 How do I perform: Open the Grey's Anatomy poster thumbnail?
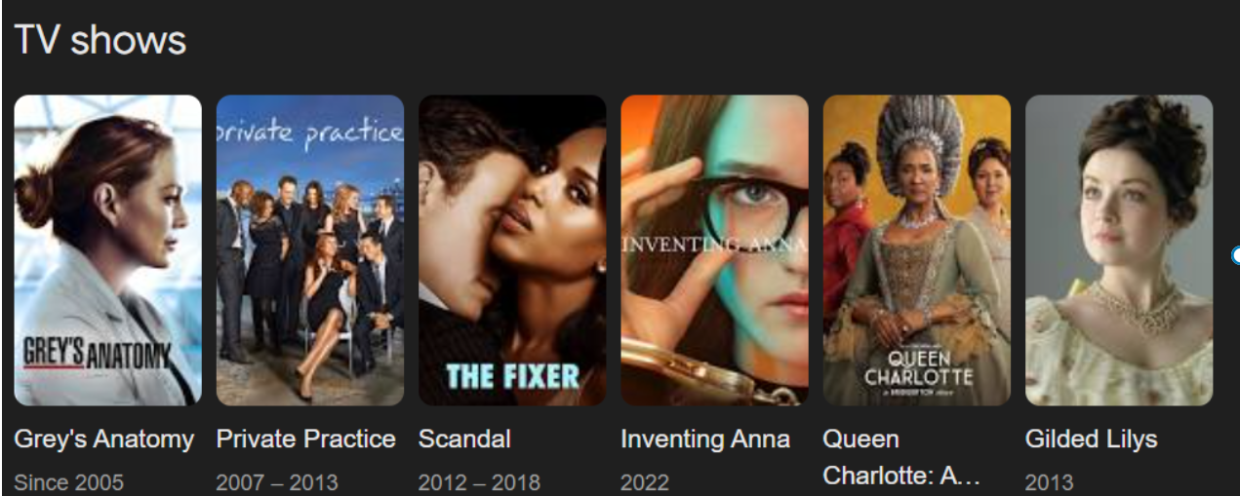tap(107, 250)
